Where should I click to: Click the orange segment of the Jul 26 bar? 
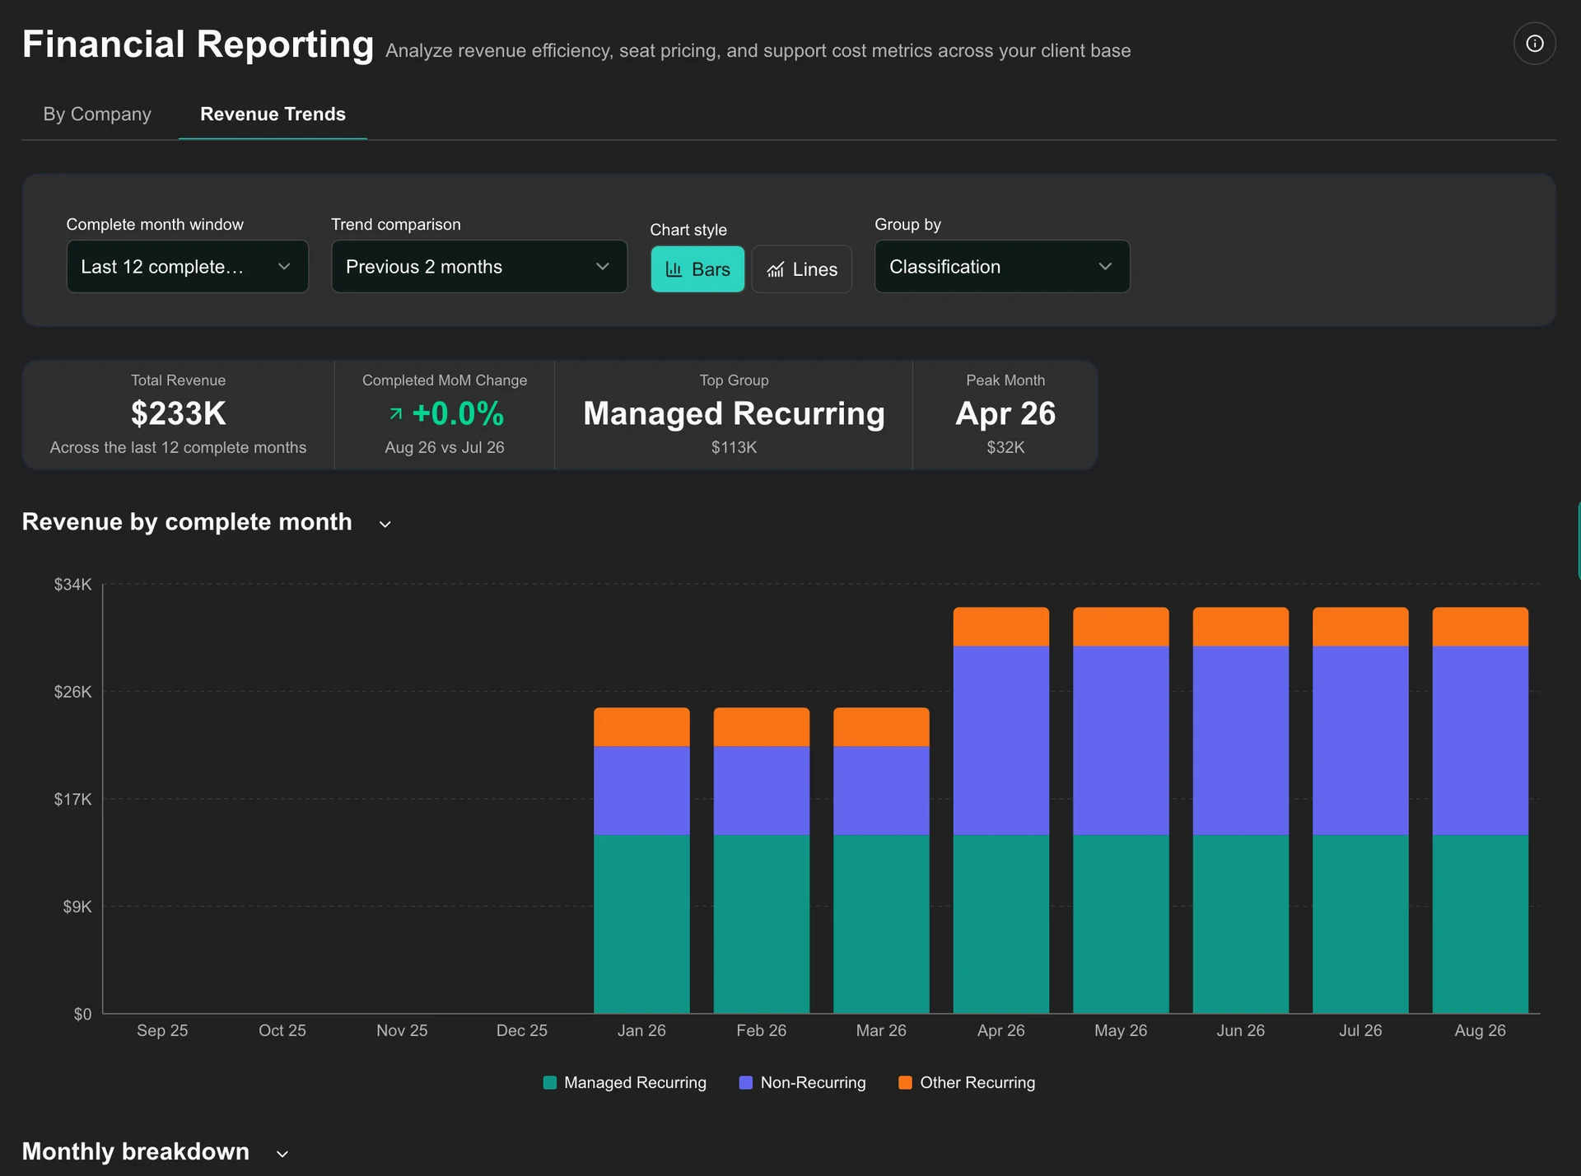(x=1360, y=627)
